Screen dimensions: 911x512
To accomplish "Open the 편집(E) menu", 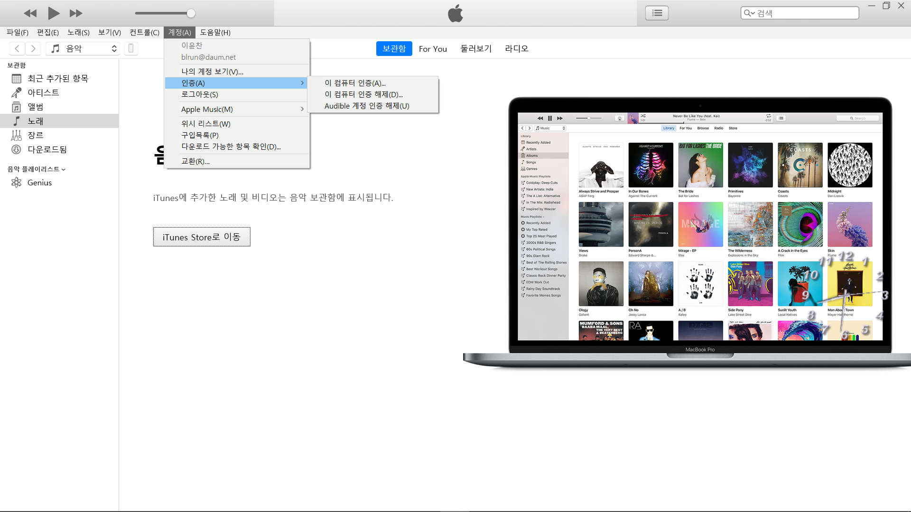I will pyautogui.click(x=48, y=32).
